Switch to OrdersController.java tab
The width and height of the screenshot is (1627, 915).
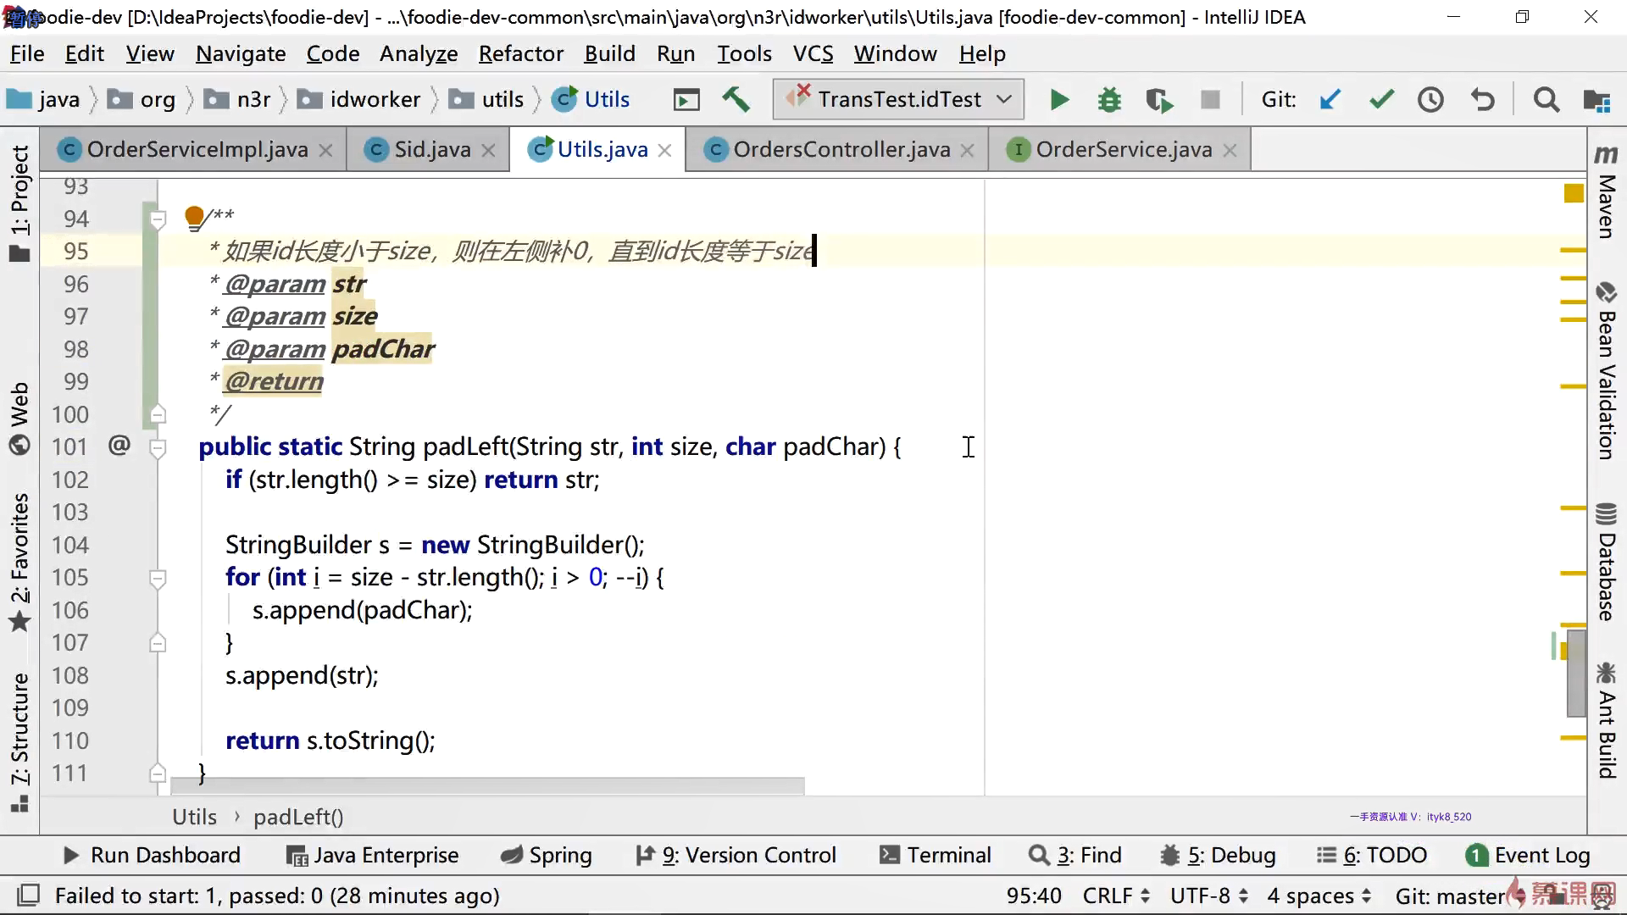(841, 150)
